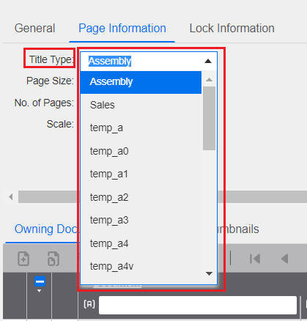Go to first page arrow icon
307x321 pixels.
[255, 259]
